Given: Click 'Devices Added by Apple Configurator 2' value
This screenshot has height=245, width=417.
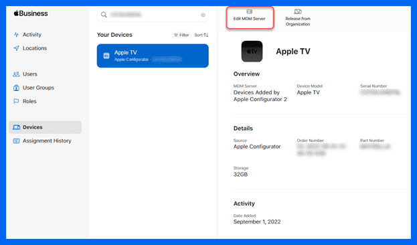Looking at the screenshot, I should click(260, 96).
